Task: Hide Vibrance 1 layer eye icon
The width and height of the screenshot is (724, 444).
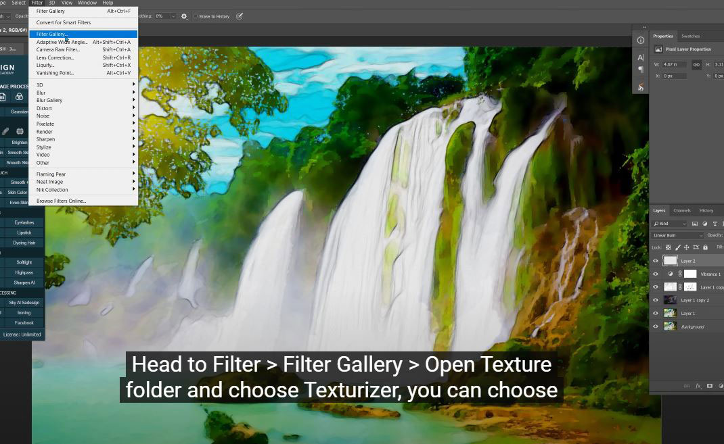Action: [655, 274]
